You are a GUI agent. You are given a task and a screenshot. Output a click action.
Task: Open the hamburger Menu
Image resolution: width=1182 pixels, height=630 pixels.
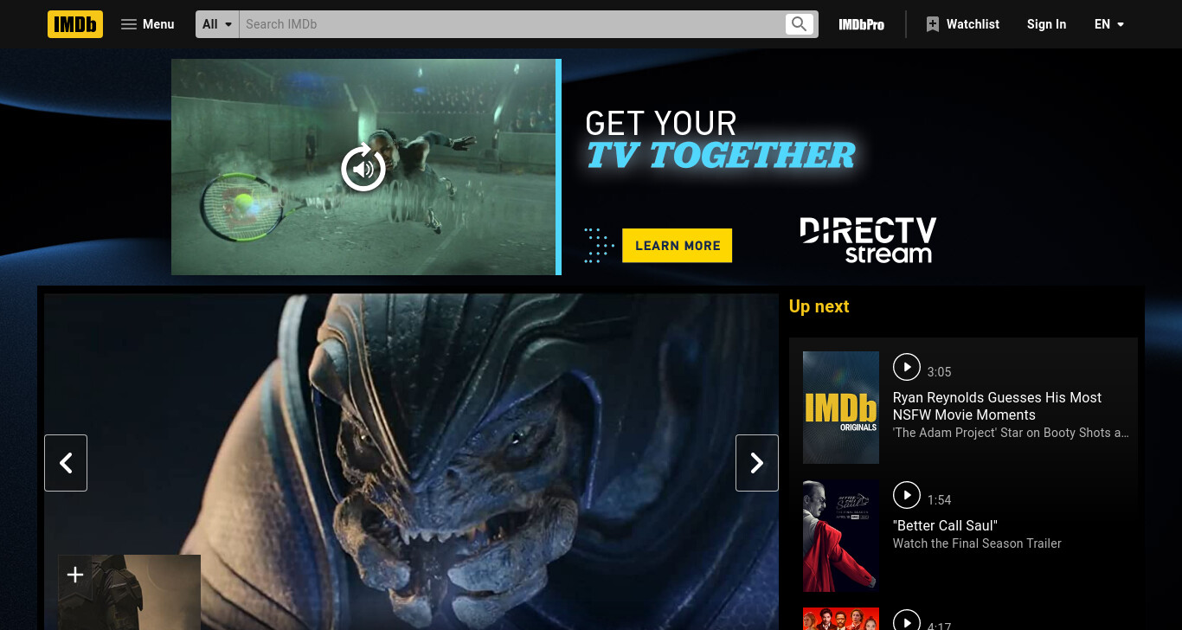(147, 24)
